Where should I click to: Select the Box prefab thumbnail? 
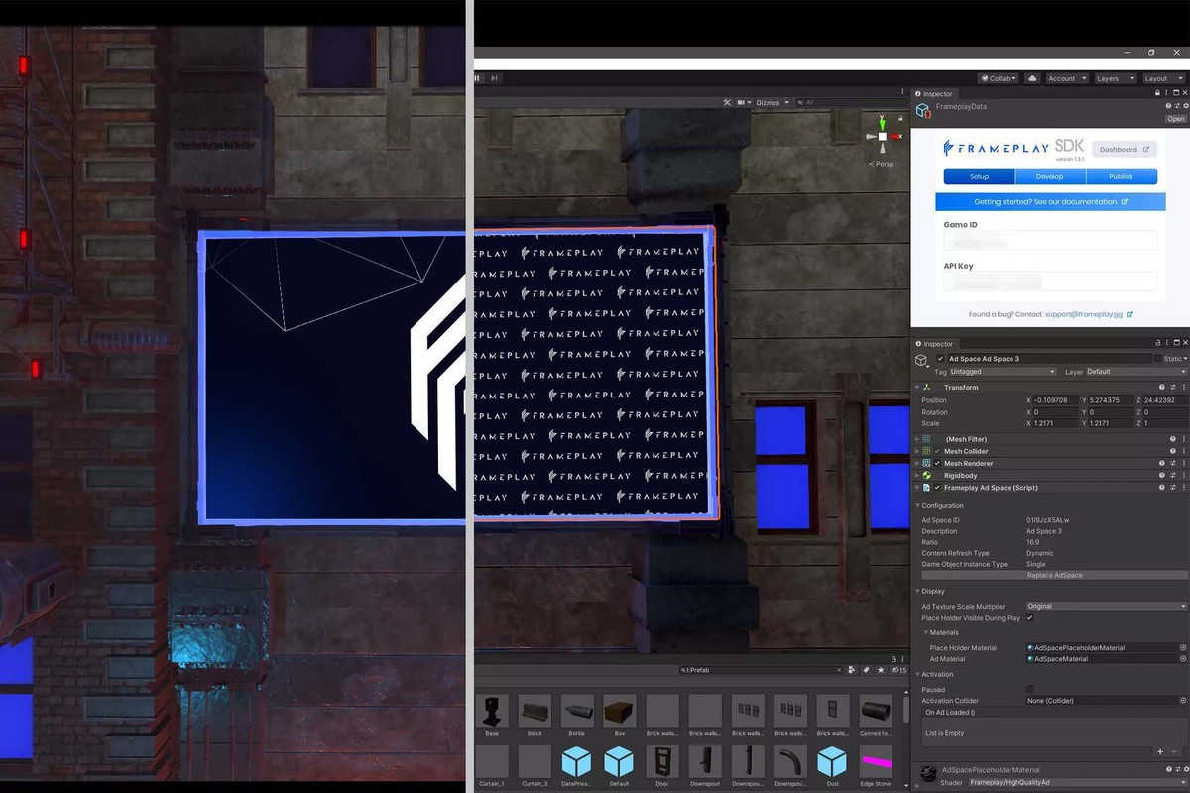tap(619, 712)
